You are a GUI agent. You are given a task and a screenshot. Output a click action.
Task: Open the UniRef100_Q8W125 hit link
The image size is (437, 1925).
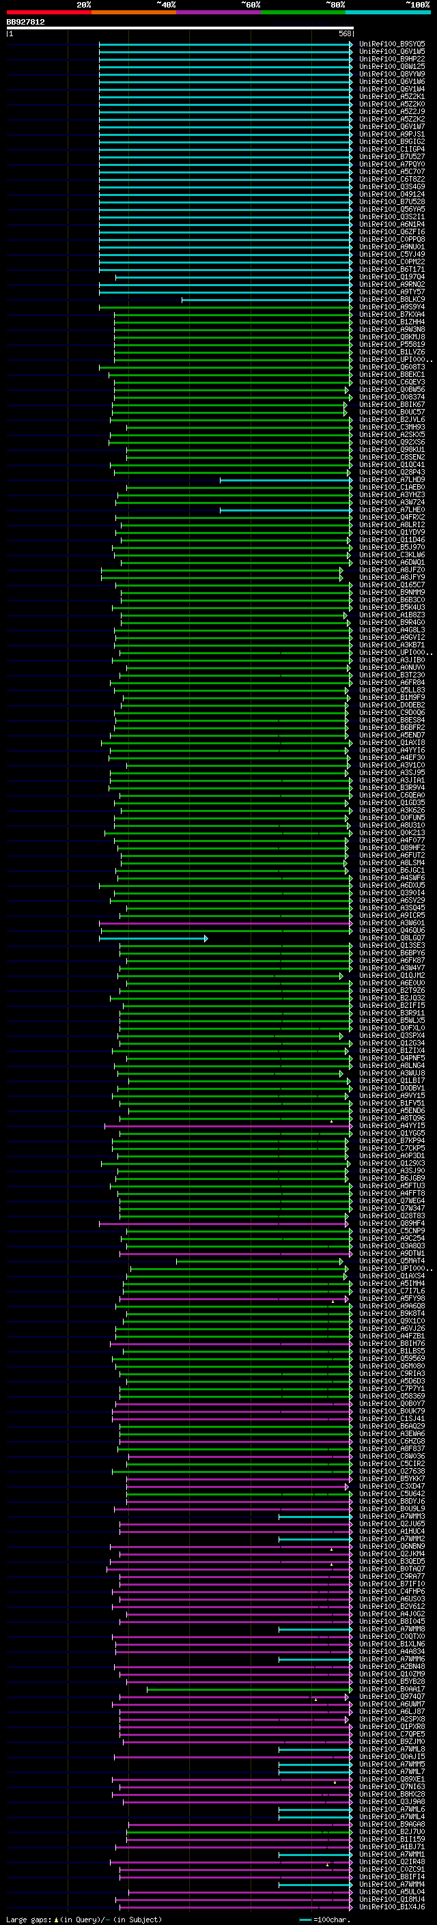[392, 66]
